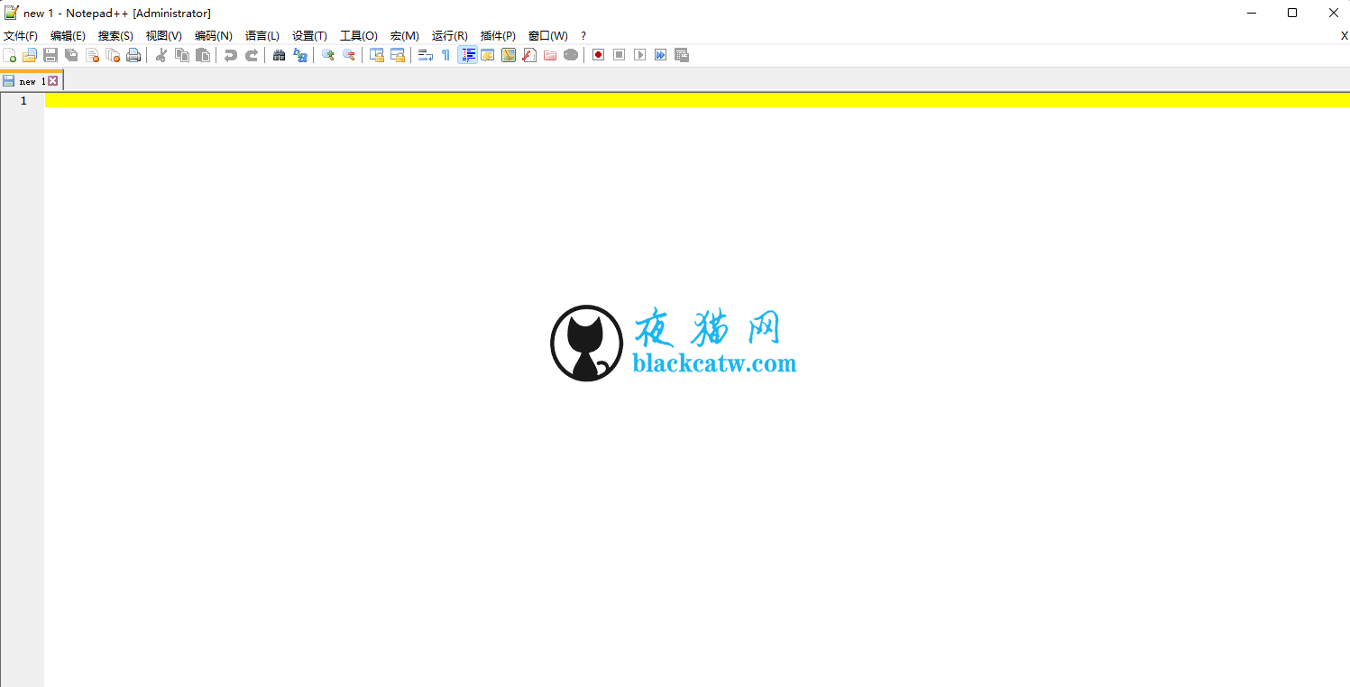Click the Play back recorded macro icon

[x=639, y=55]
